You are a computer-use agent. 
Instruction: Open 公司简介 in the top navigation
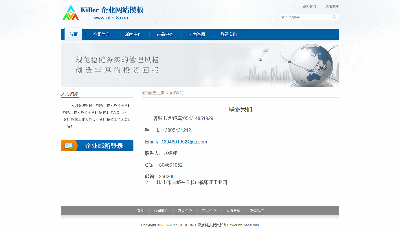[x=101, y=34]
